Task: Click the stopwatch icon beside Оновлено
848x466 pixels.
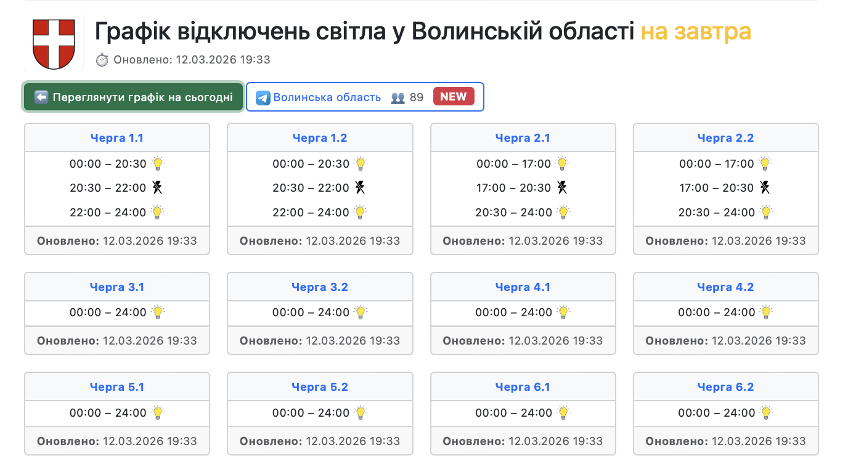Action: pos(102,60)
